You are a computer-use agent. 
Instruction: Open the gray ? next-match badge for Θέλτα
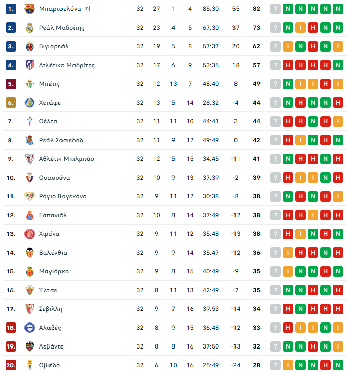pyautogui.click(x=276, y=121)
